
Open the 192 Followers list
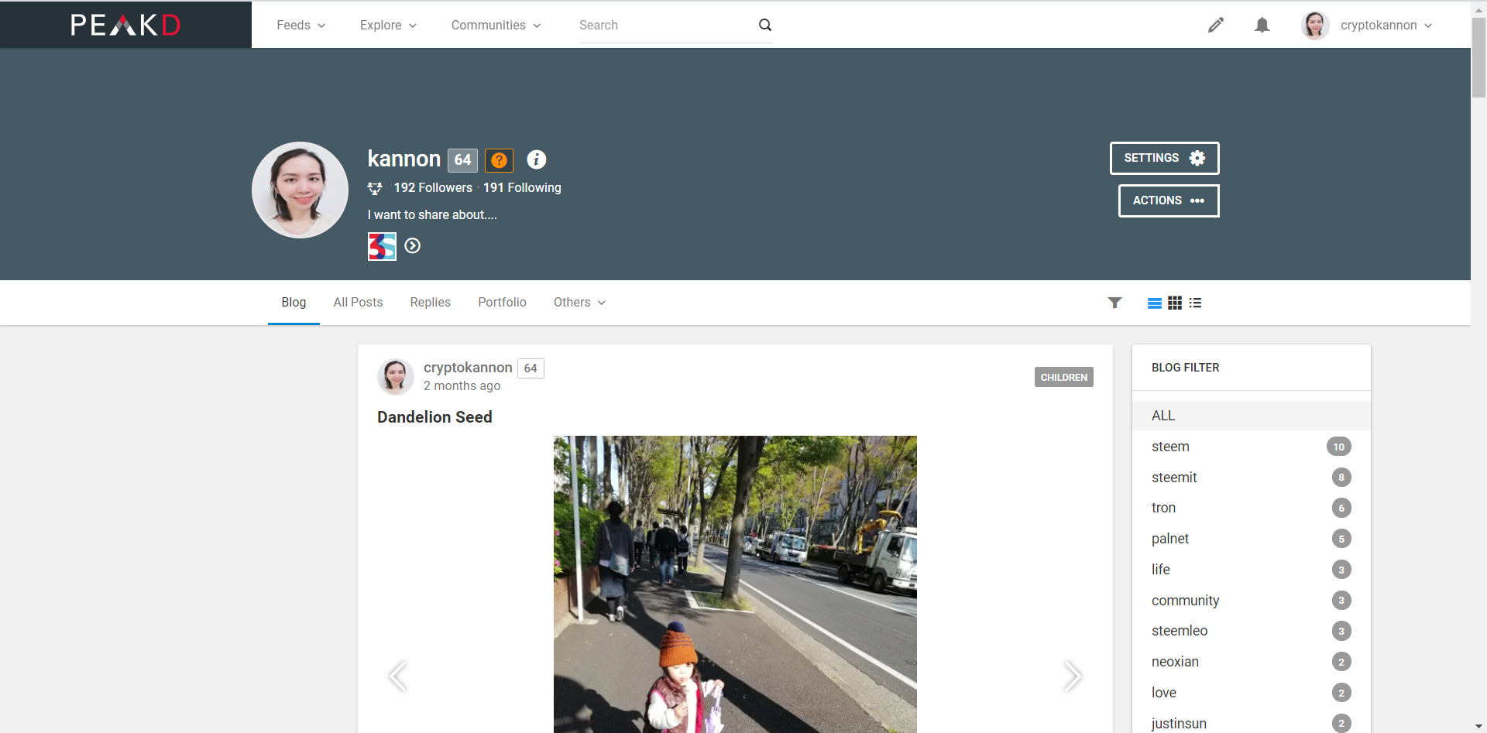(433, 188)
